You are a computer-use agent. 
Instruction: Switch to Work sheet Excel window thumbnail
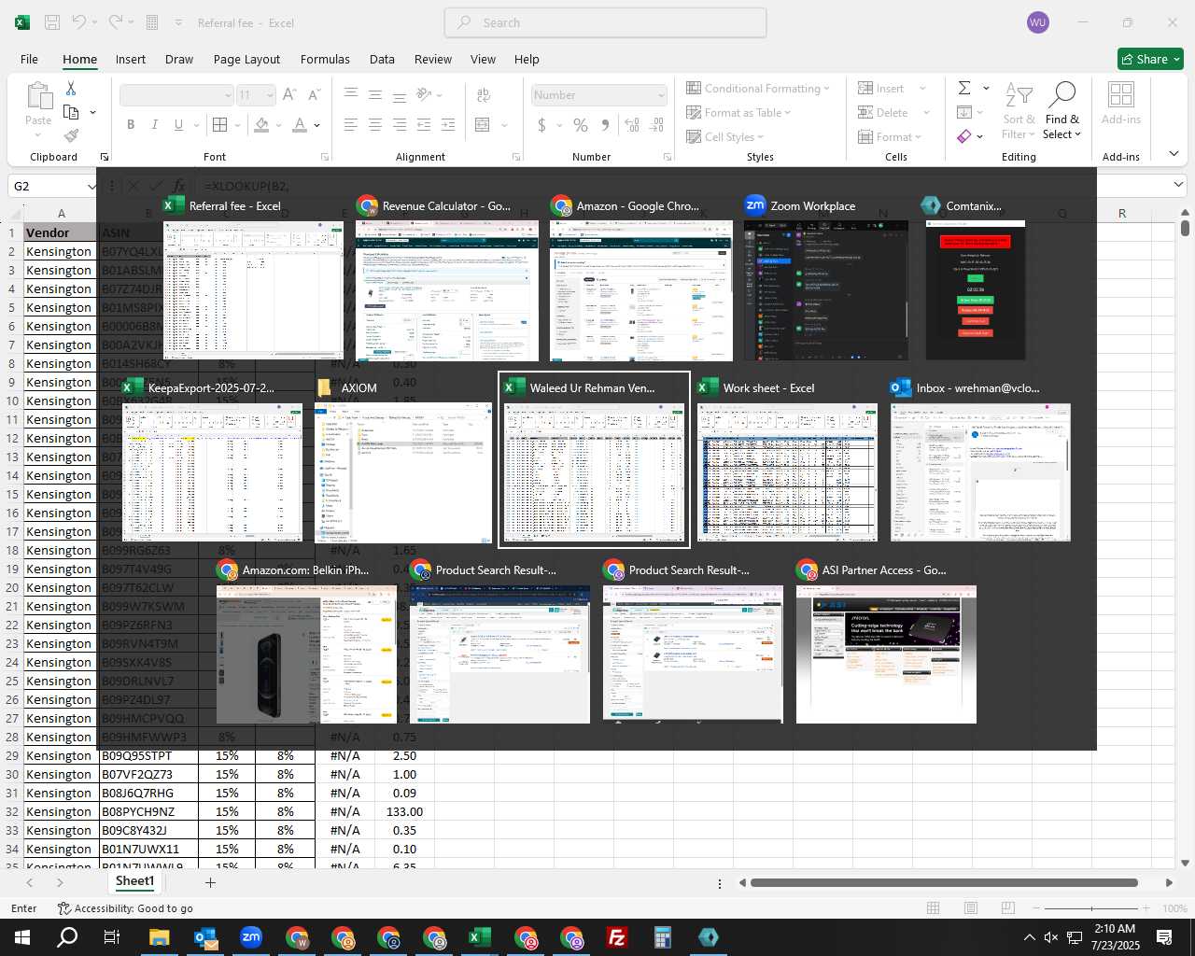(787, 471)
